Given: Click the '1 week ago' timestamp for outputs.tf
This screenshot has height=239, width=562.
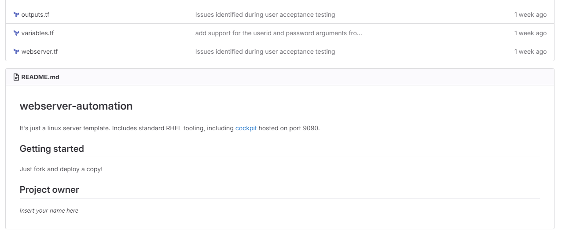Looking at the screenshot, I should point(530,15).
